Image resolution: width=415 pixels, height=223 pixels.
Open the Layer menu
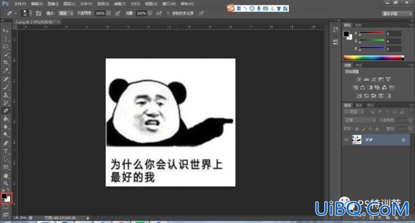69,4
